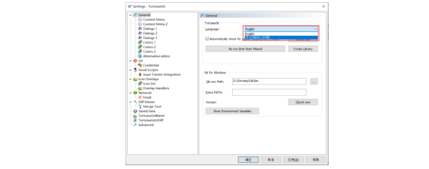Collapse the Diff Viewer tree node
The image size is (429, 169).
(x=131, y=102)
